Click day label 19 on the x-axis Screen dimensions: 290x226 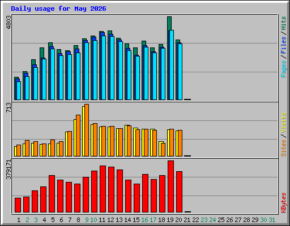pos(170,220)
